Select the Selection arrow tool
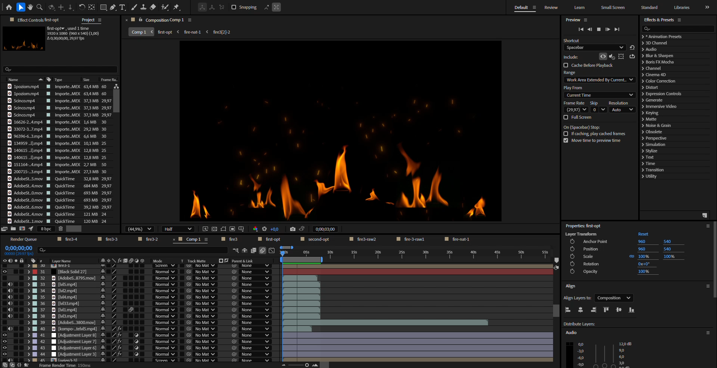 [x=21, y=7]
